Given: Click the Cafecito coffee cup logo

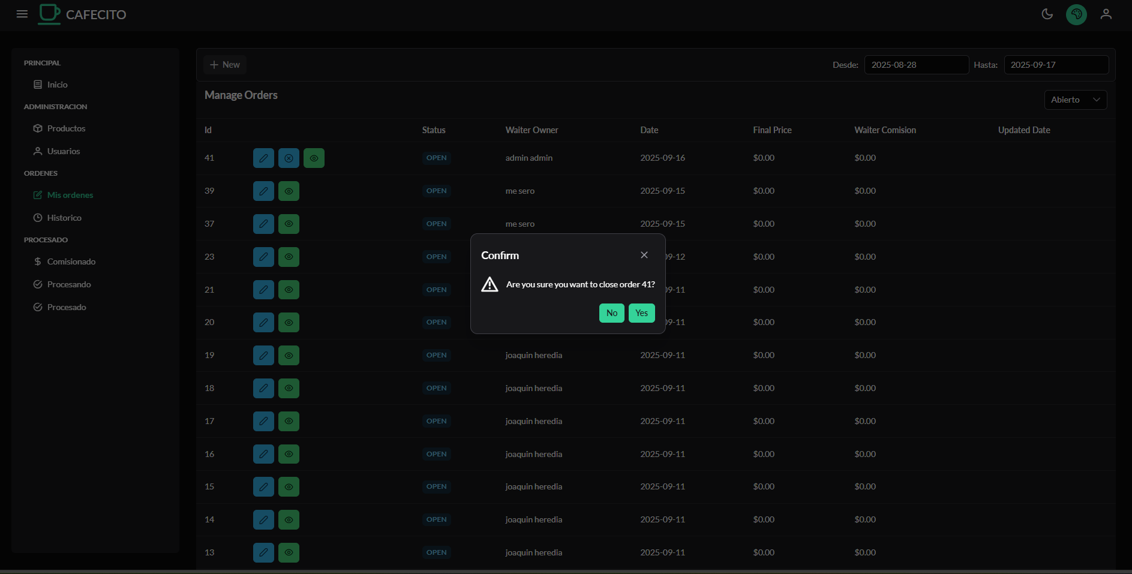Looking at the screenshot, I should [x=49, y=14].
